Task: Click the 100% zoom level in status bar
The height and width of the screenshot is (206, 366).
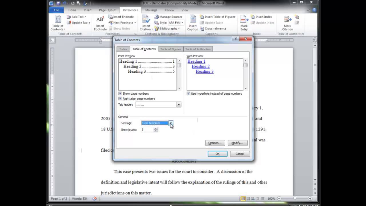Action: pyautogui.click(x=271, y=199)
